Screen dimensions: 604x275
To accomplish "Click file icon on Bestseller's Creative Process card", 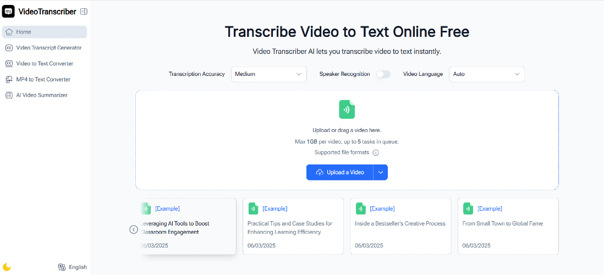I will [360, 208].
